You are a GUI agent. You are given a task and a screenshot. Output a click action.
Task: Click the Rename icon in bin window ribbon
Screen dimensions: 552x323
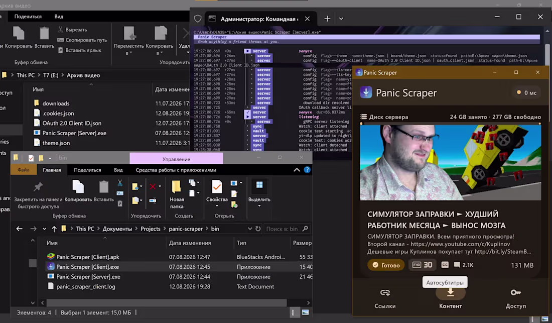pyautogui.click(x=153, y=200)
